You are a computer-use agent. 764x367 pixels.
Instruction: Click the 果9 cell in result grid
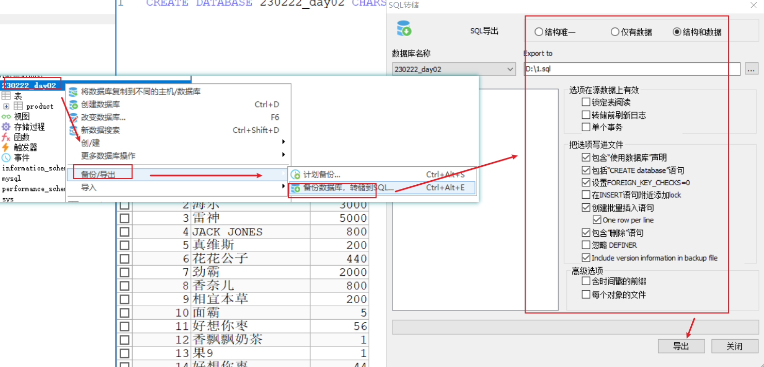tap(251, 353)
